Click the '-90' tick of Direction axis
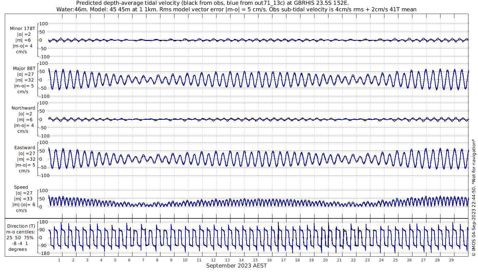 tap(43, 246)
